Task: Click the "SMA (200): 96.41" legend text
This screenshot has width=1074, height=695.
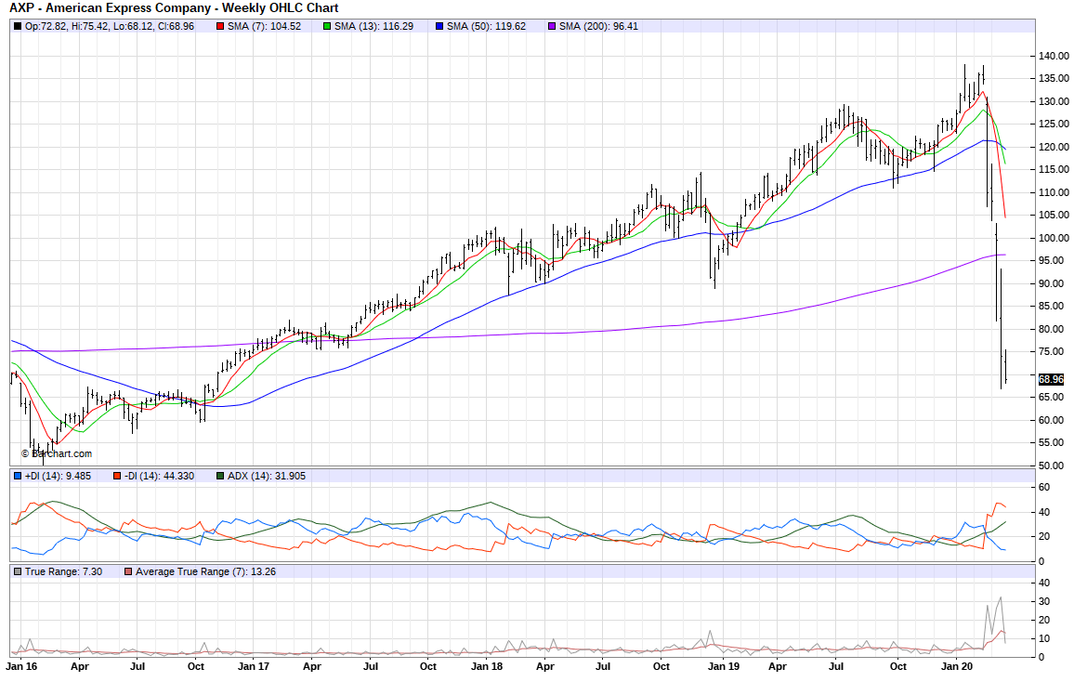Action: tap(598, 27)
